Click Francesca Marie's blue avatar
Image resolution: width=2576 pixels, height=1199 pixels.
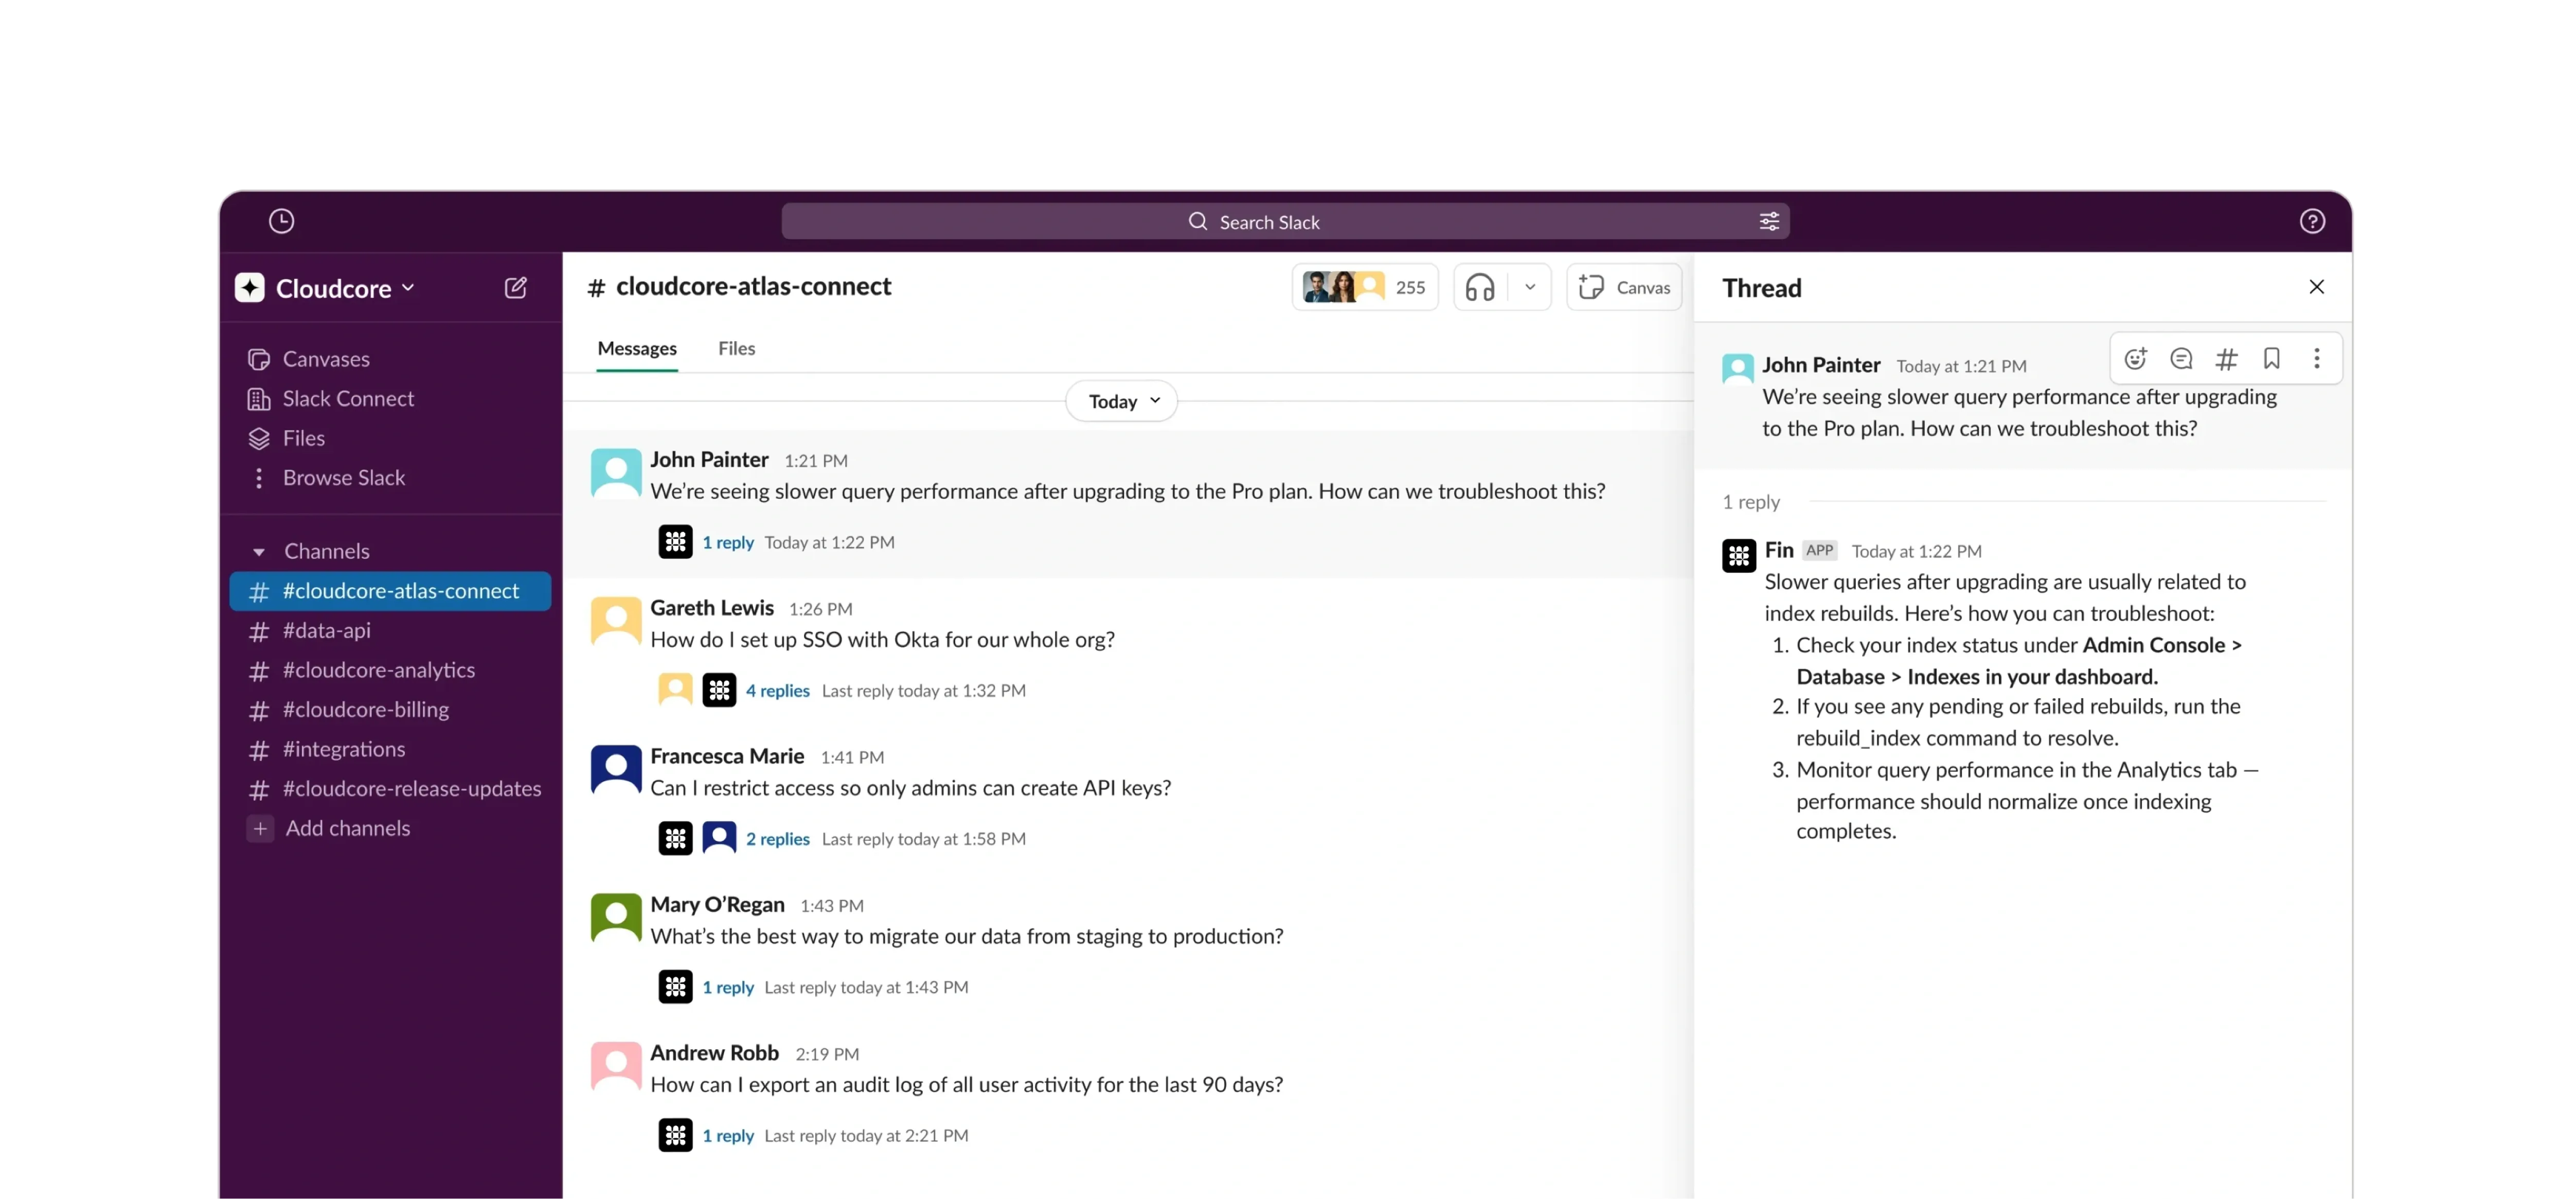[616, 769]
